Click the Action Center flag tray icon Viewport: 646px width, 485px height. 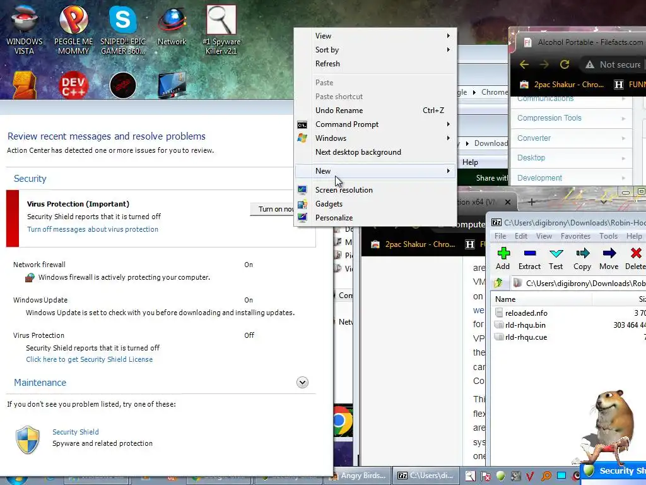[x=486, y=476]
